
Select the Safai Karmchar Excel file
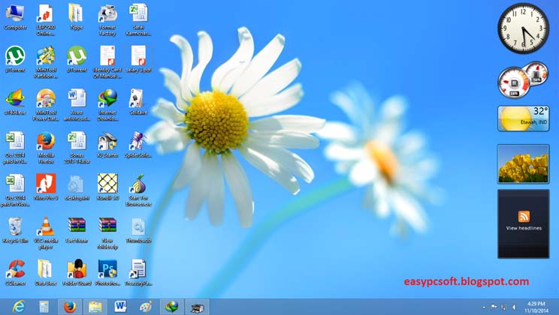coord(138,20)
